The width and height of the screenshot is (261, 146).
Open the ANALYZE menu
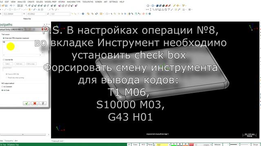tap(22, 2)
